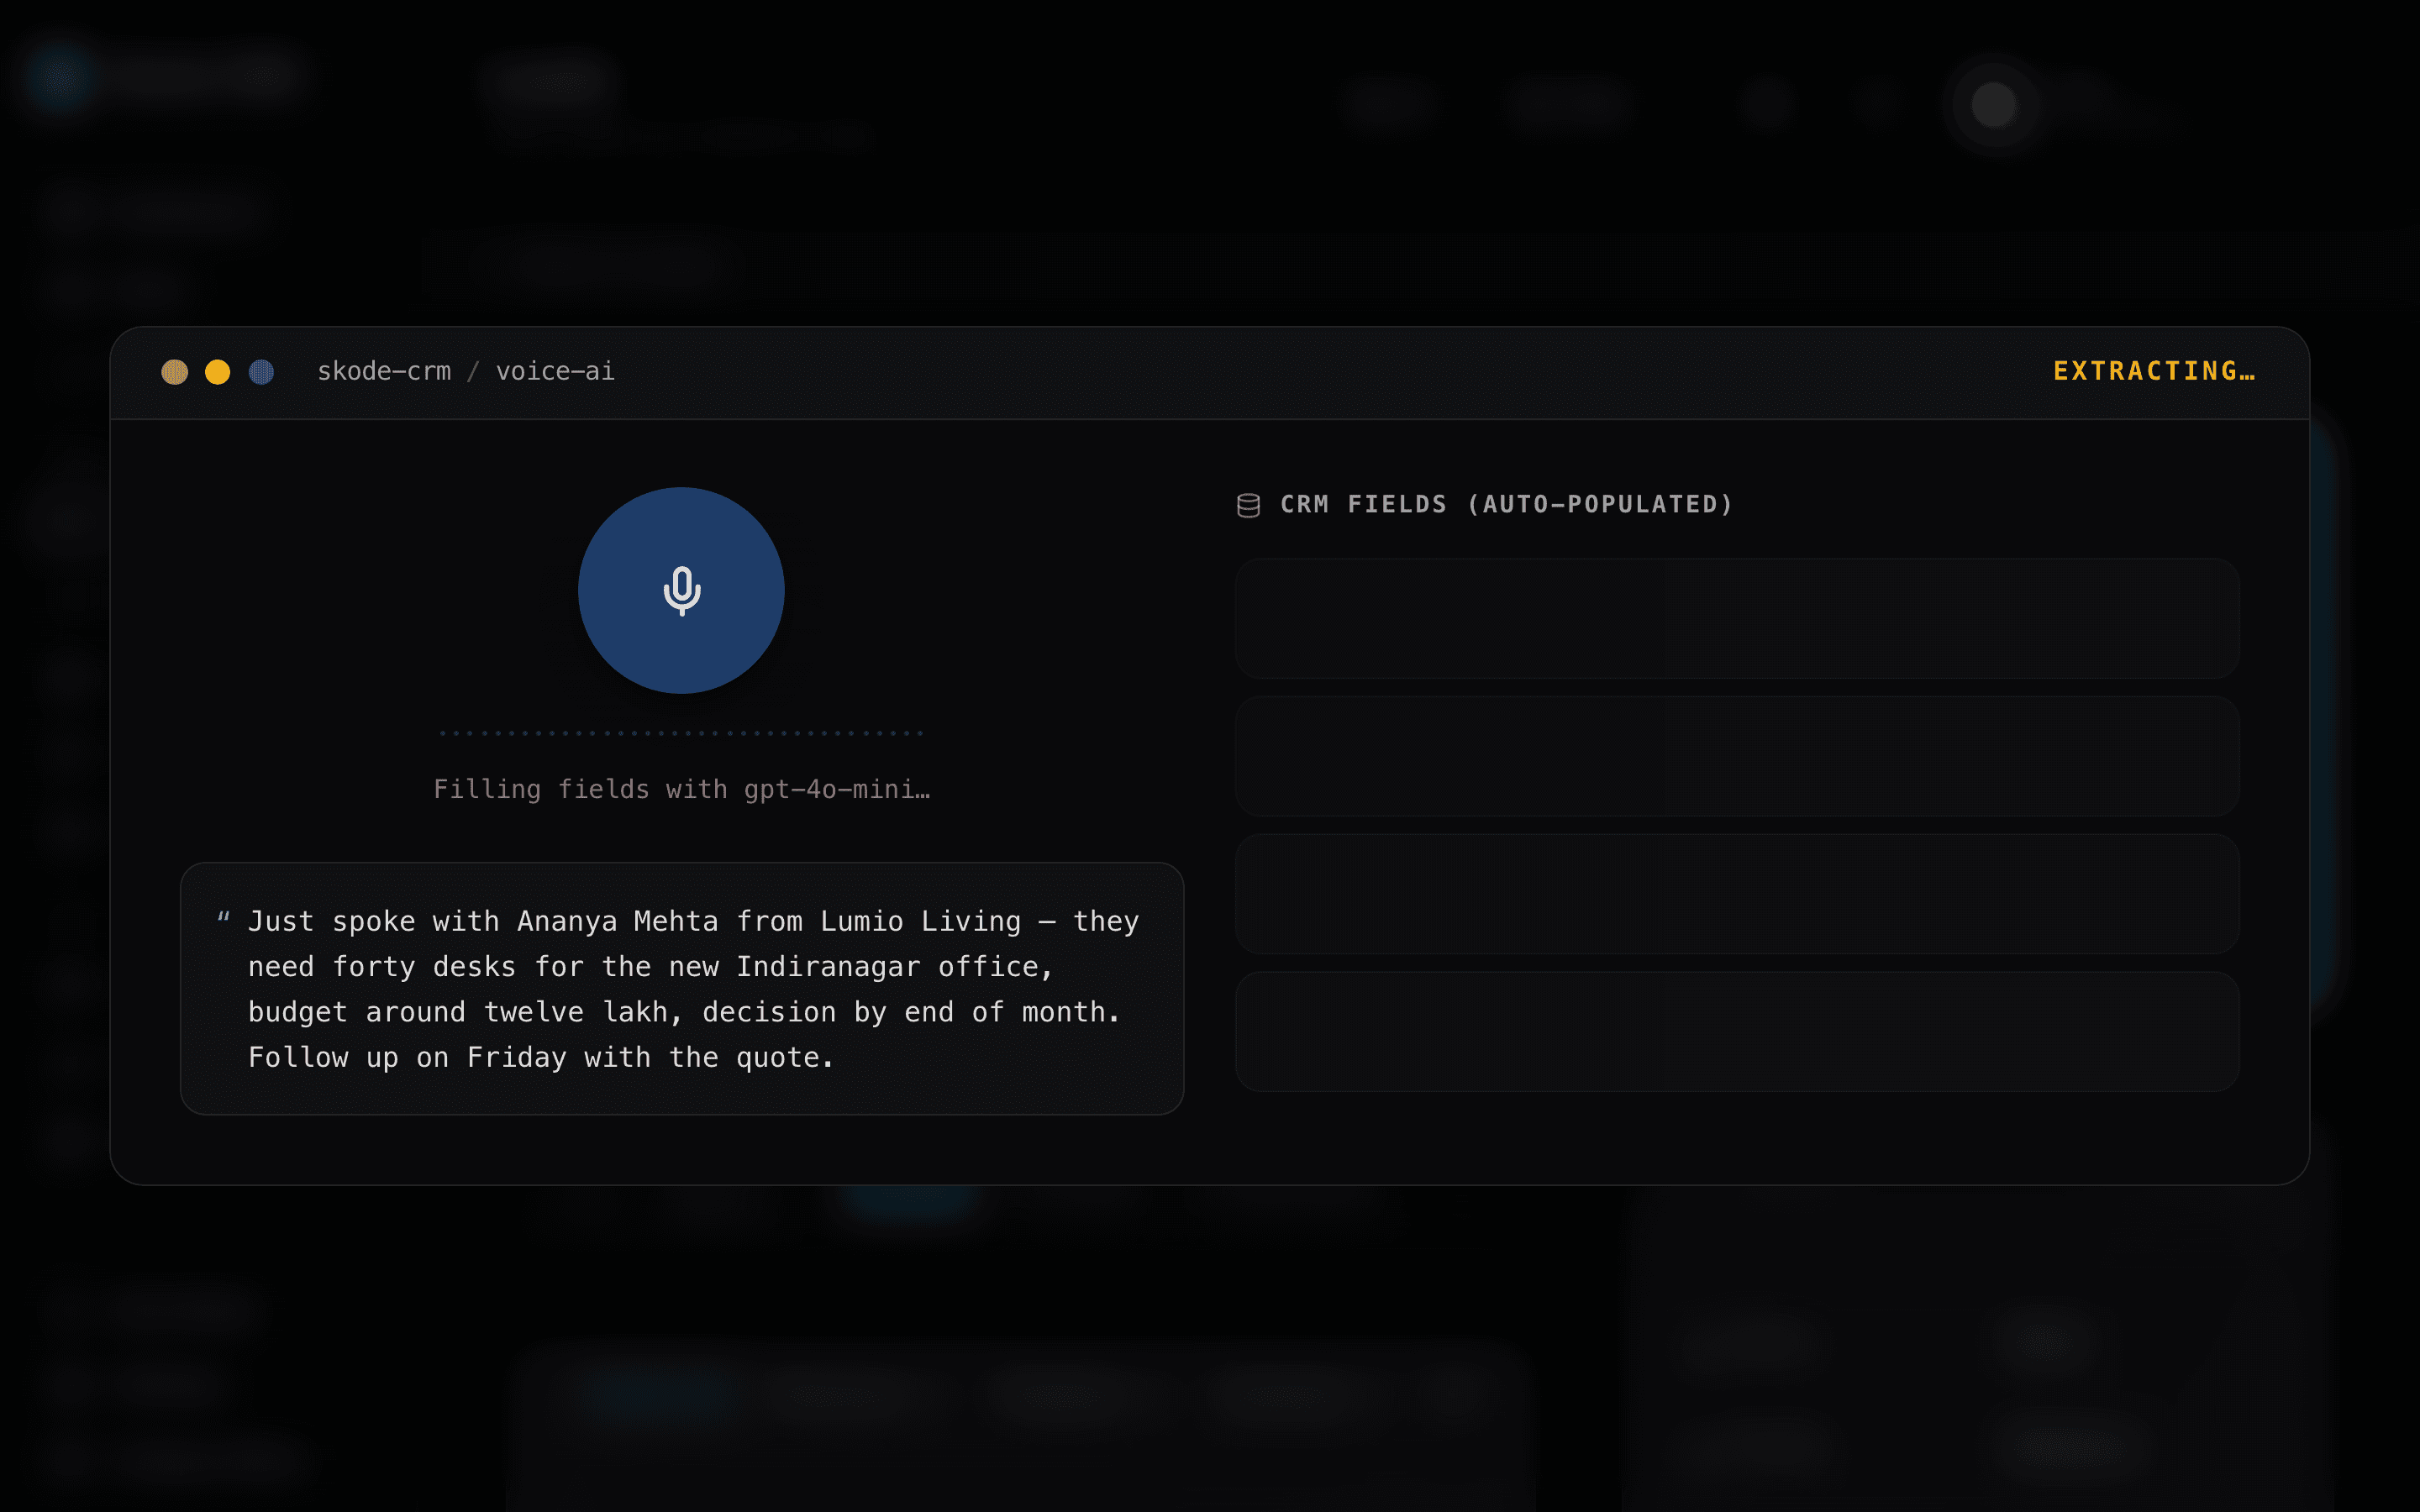Screen dimensions: 2420x1512
Task: Click the dotted audio waveform line
Action: pyautogui.click(x=681, y=733)
